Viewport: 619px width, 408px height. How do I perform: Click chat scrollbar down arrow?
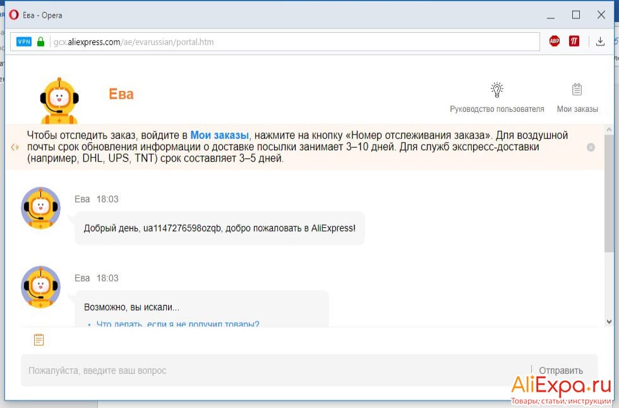609,321
